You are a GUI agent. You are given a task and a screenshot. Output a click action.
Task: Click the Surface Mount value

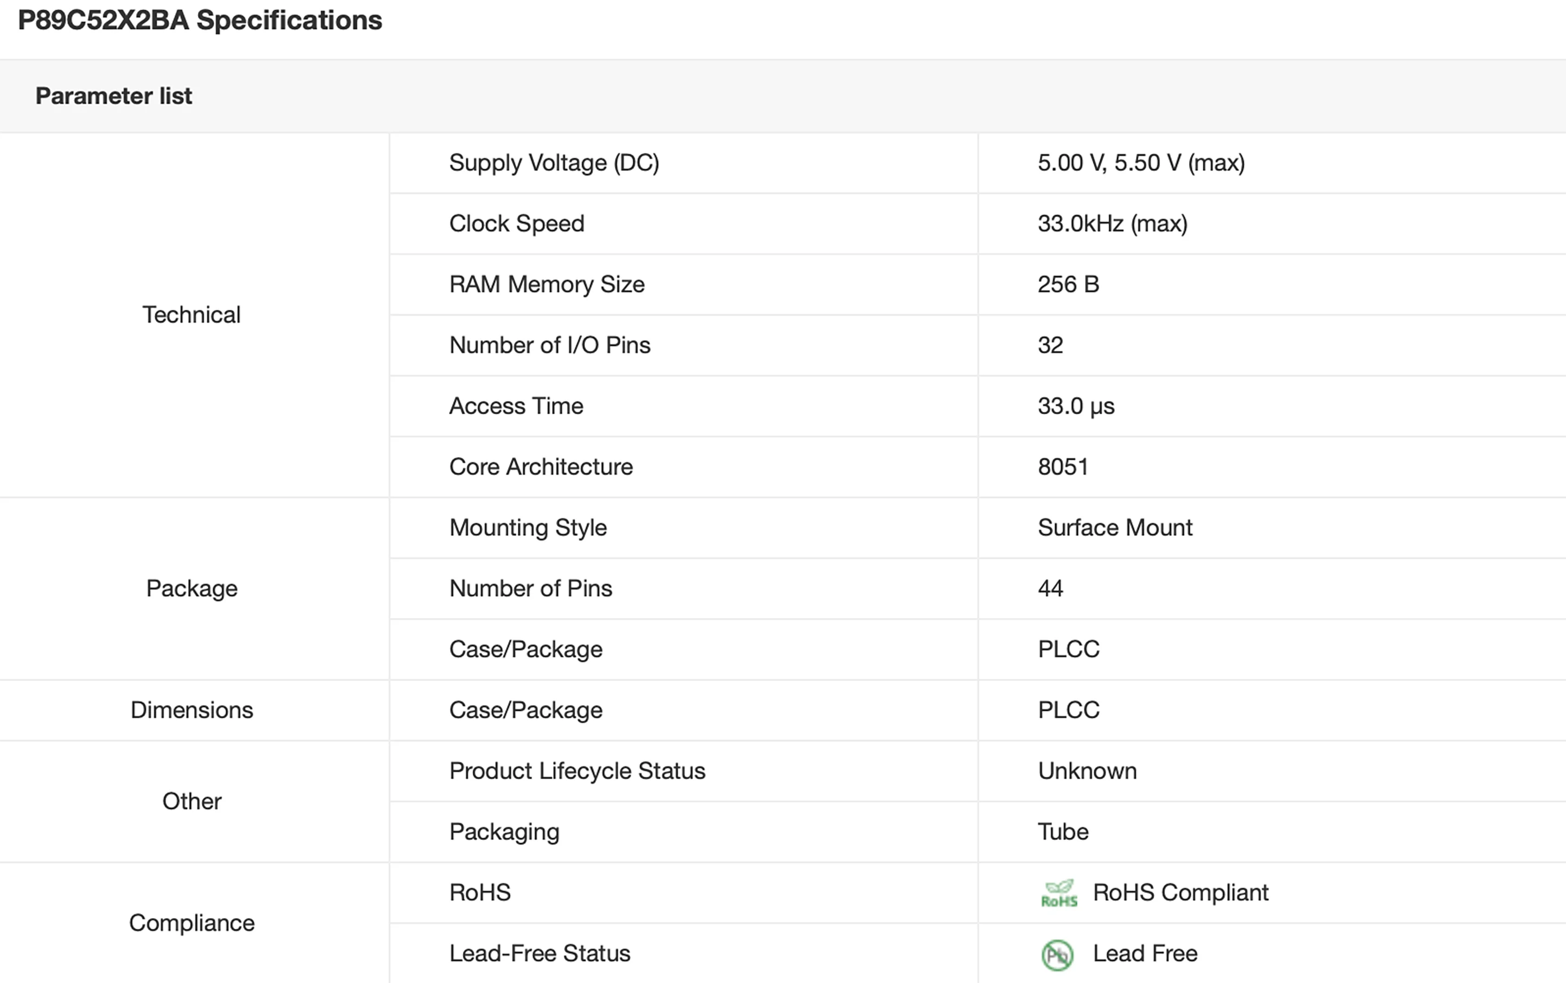pyautogui.click(x=1114, y=527)
